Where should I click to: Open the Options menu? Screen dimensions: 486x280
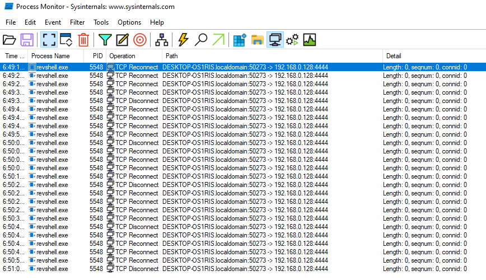pos(129,22)
